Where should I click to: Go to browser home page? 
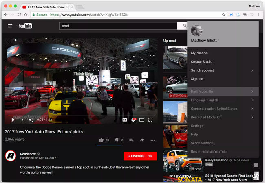pos(26,15)
